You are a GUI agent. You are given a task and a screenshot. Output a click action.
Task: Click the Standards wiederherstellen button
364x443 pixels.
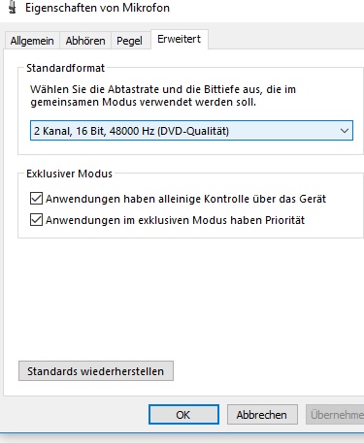click(x=96, y=371)
